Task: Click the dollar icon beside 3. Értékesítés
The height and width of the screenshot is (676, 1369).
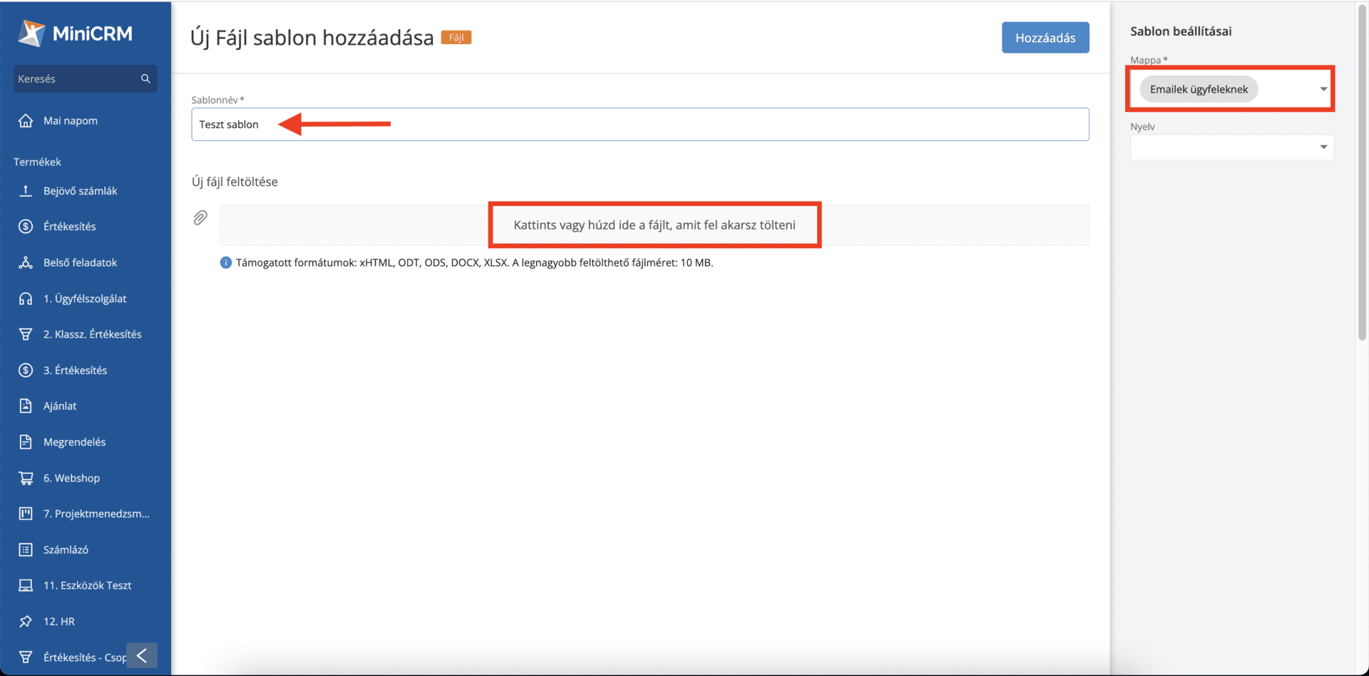Action: tap(26, 370)
